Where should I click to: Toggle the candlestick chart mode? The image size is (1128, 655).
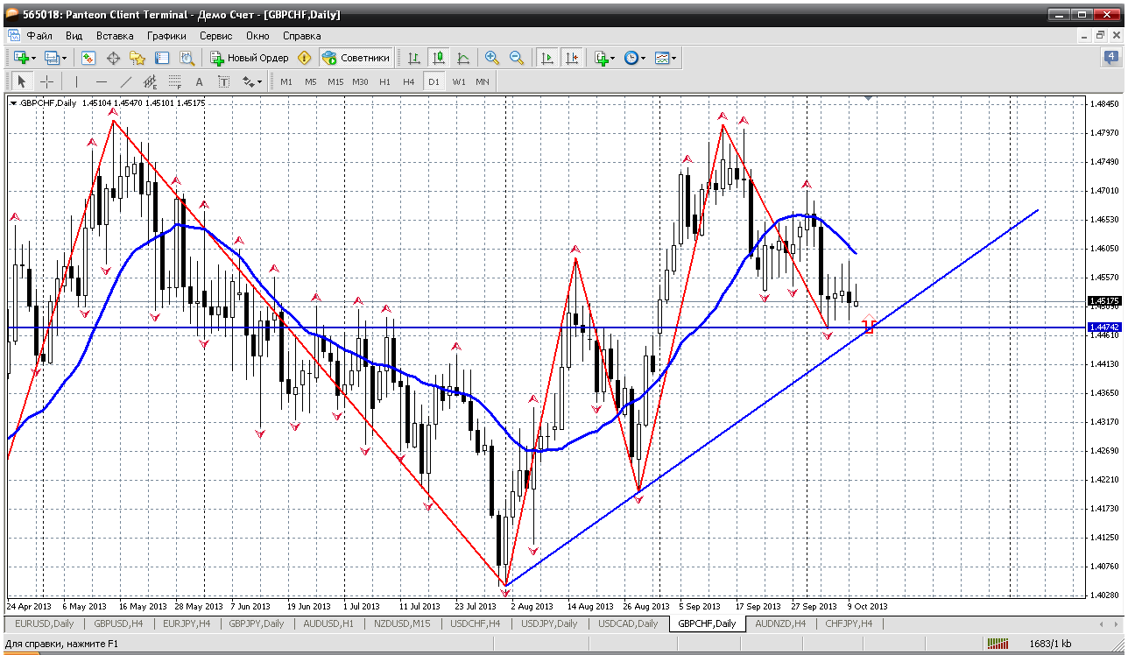click(x=439, y=58)
